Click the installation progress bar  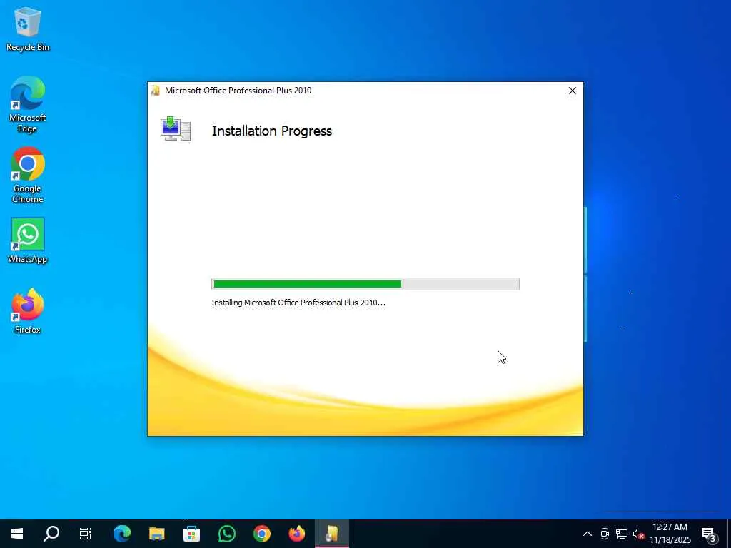[365, 284]
